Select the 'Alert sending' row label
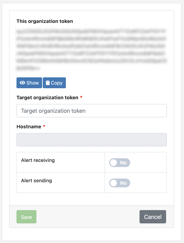184x243 pixels. 36,180
